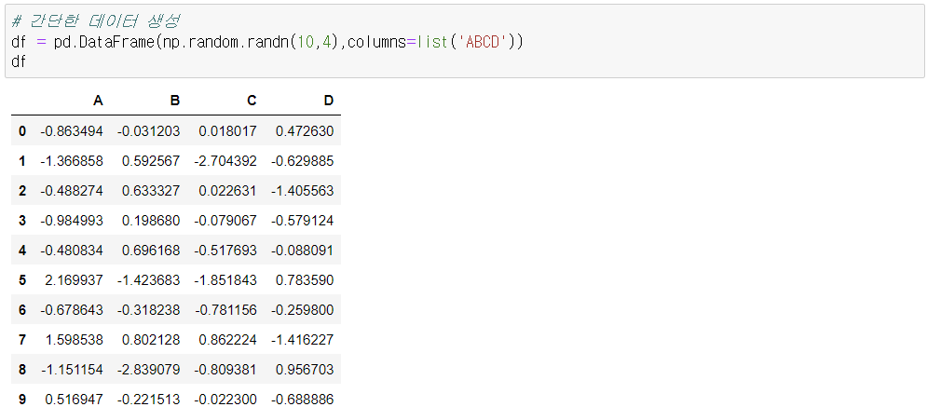Screen dimensions: 927x407
Task: Click cell value -0.517693
Action: tap(225, 251)
